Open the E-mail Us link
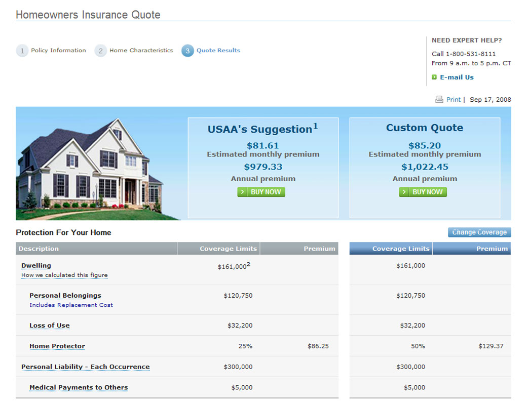Image resolution: width=527 pixels, height=401 pixels. pyautogui.click(x=457, y=77)
